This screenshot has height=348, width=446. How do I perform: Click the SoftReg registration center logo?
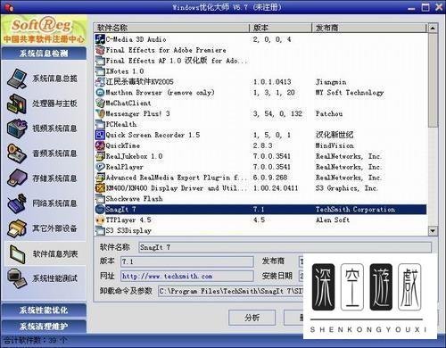click(x=44, y=30)
